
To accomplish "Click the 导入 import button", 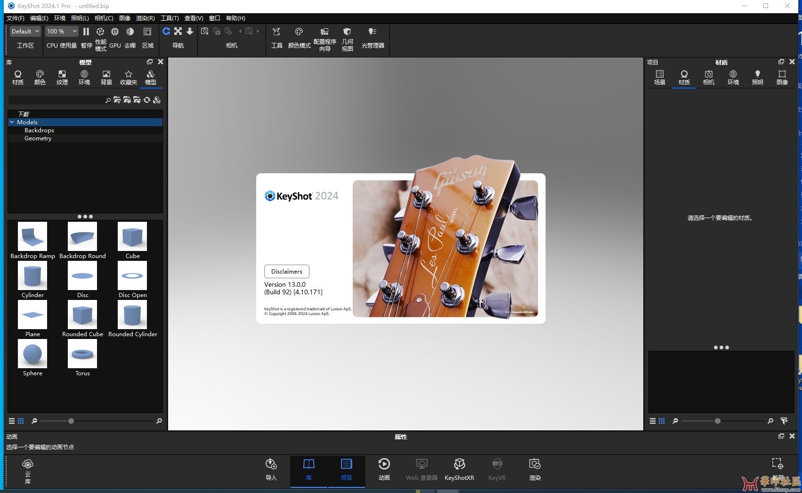I will [271, 469].
